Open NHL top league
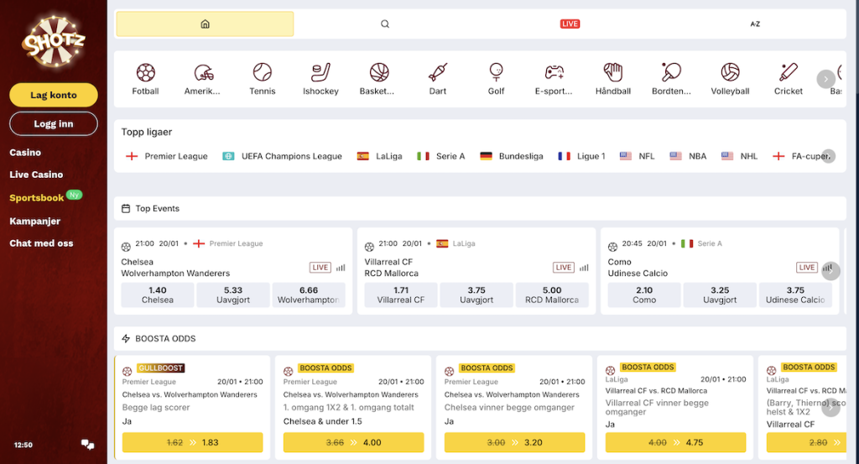 740,156
